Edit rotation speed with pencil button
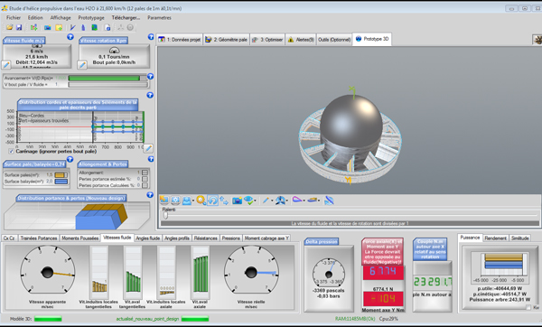 [82, 65]
